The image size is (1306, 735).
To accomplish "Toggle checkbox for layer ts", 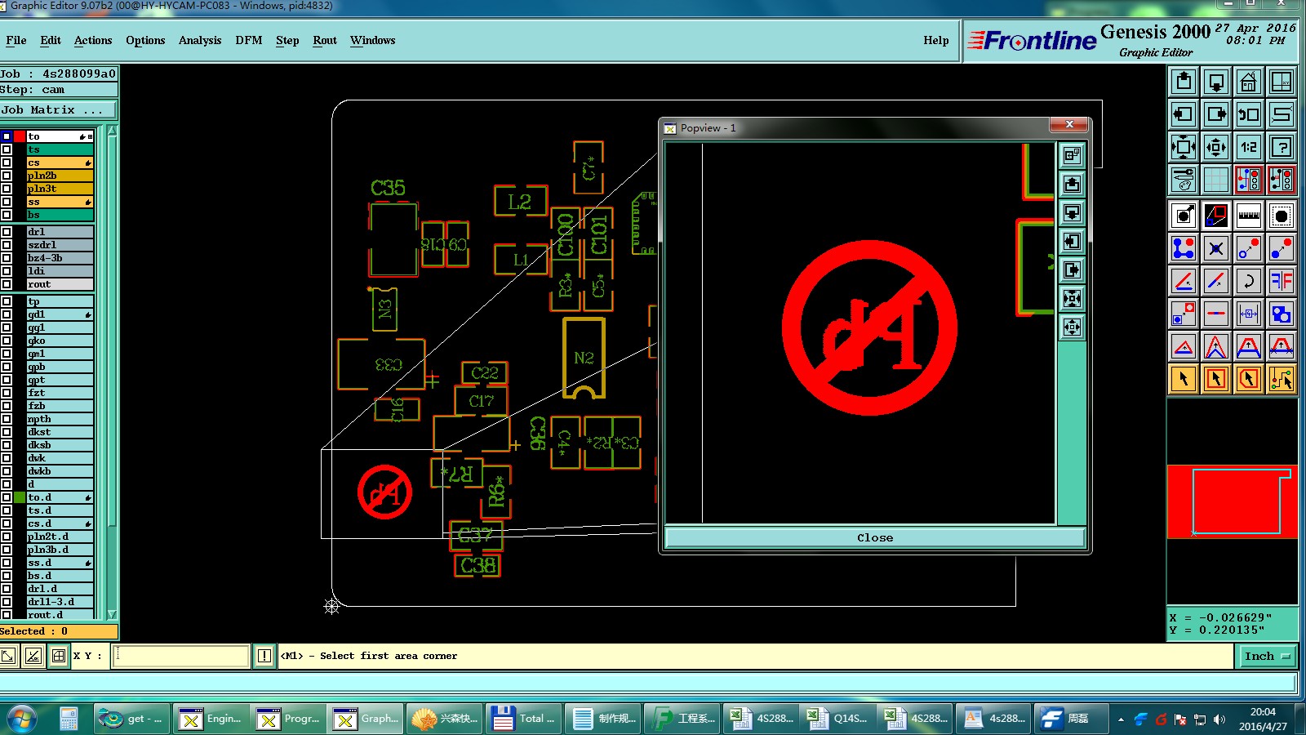I will coord(7,149).
